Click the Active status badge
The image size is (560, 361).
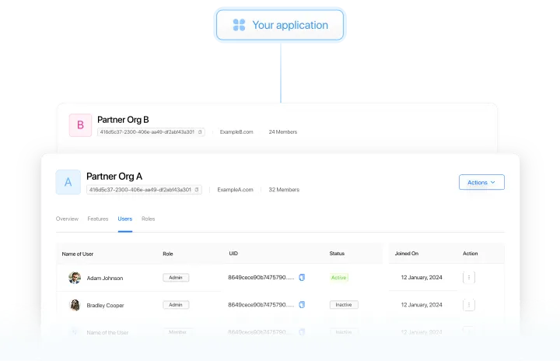339,278
